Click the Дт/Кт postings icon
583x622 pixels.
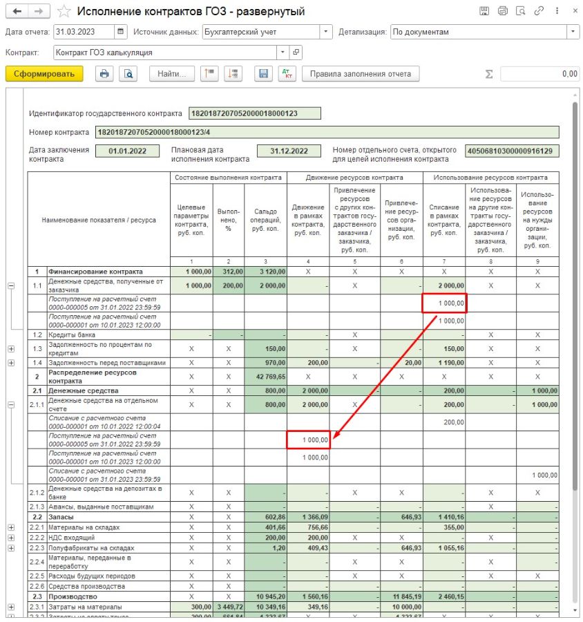coord(287,74)
